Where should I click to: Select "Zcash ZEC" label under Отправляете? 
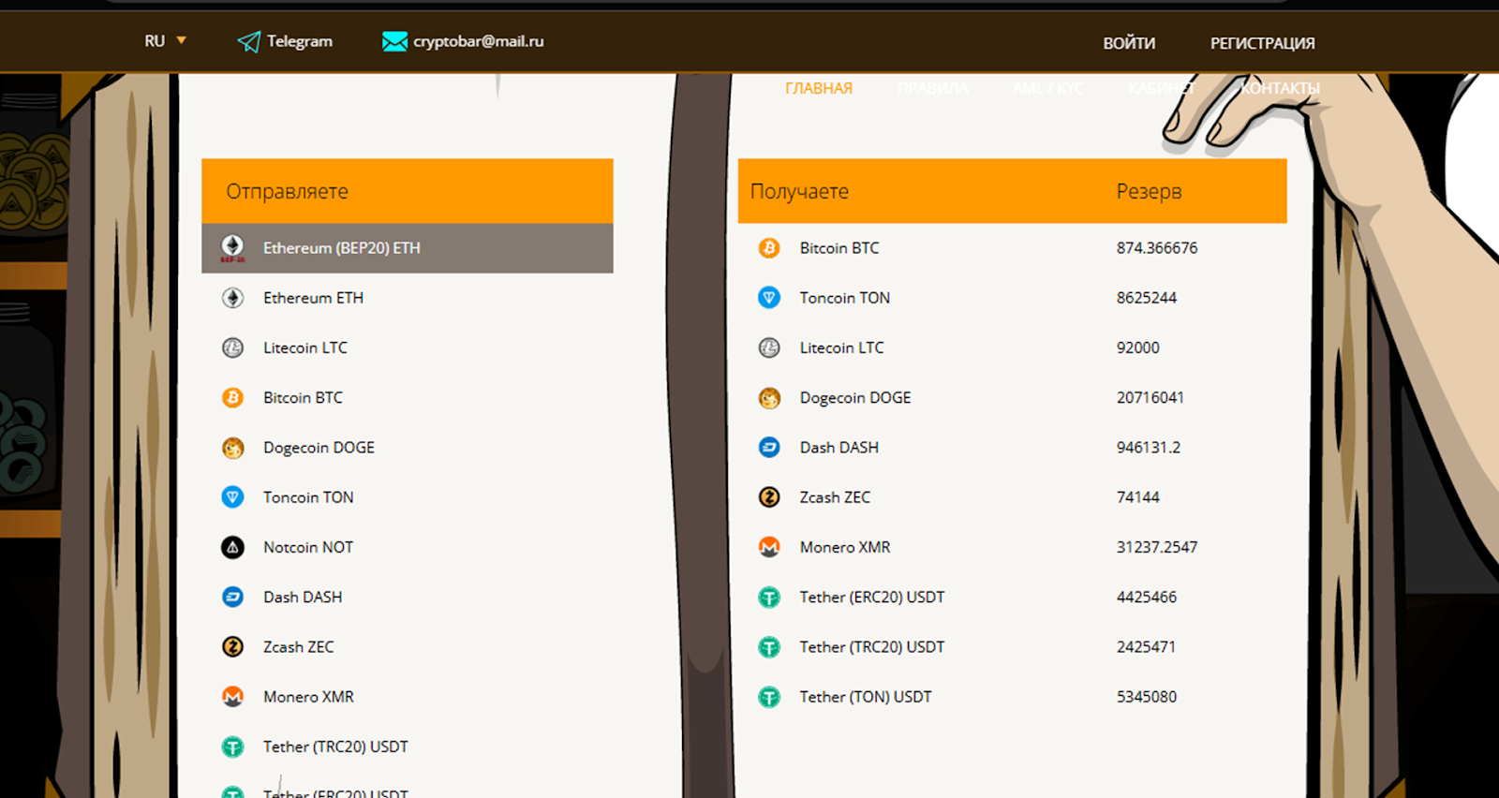[299, 646]
